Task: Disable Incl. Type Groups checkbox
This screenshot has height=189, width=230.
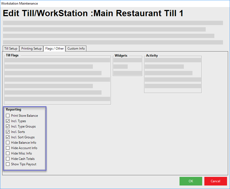Action: [x=8, y=126]
